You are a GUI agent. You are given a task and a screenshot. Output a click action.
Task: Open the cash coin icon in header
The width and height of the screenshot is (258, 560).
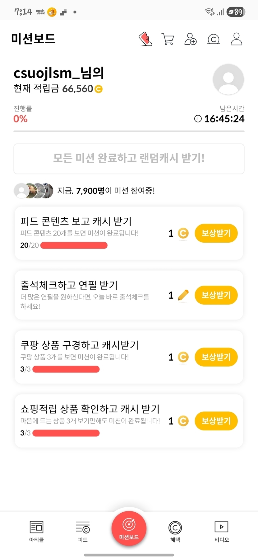tap(214, 39)
